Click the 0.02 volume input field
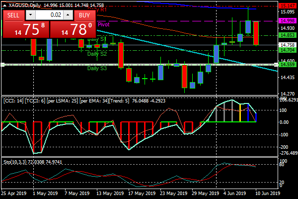 coord(49,15)
